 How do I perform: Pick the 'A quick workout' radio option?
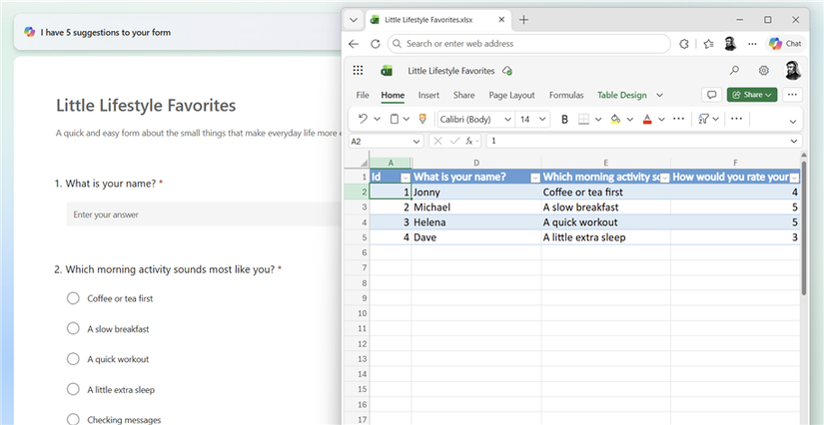click(x=73, y=359)
